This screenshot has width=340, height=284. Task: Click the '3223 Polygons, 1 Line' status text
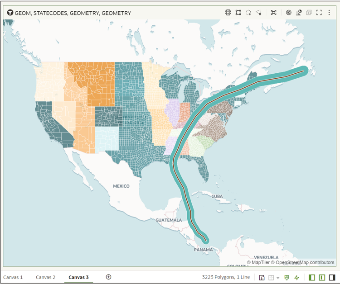226,277
